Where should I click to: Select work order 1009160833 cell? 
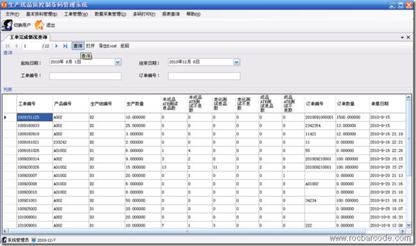tap(35, 126)
